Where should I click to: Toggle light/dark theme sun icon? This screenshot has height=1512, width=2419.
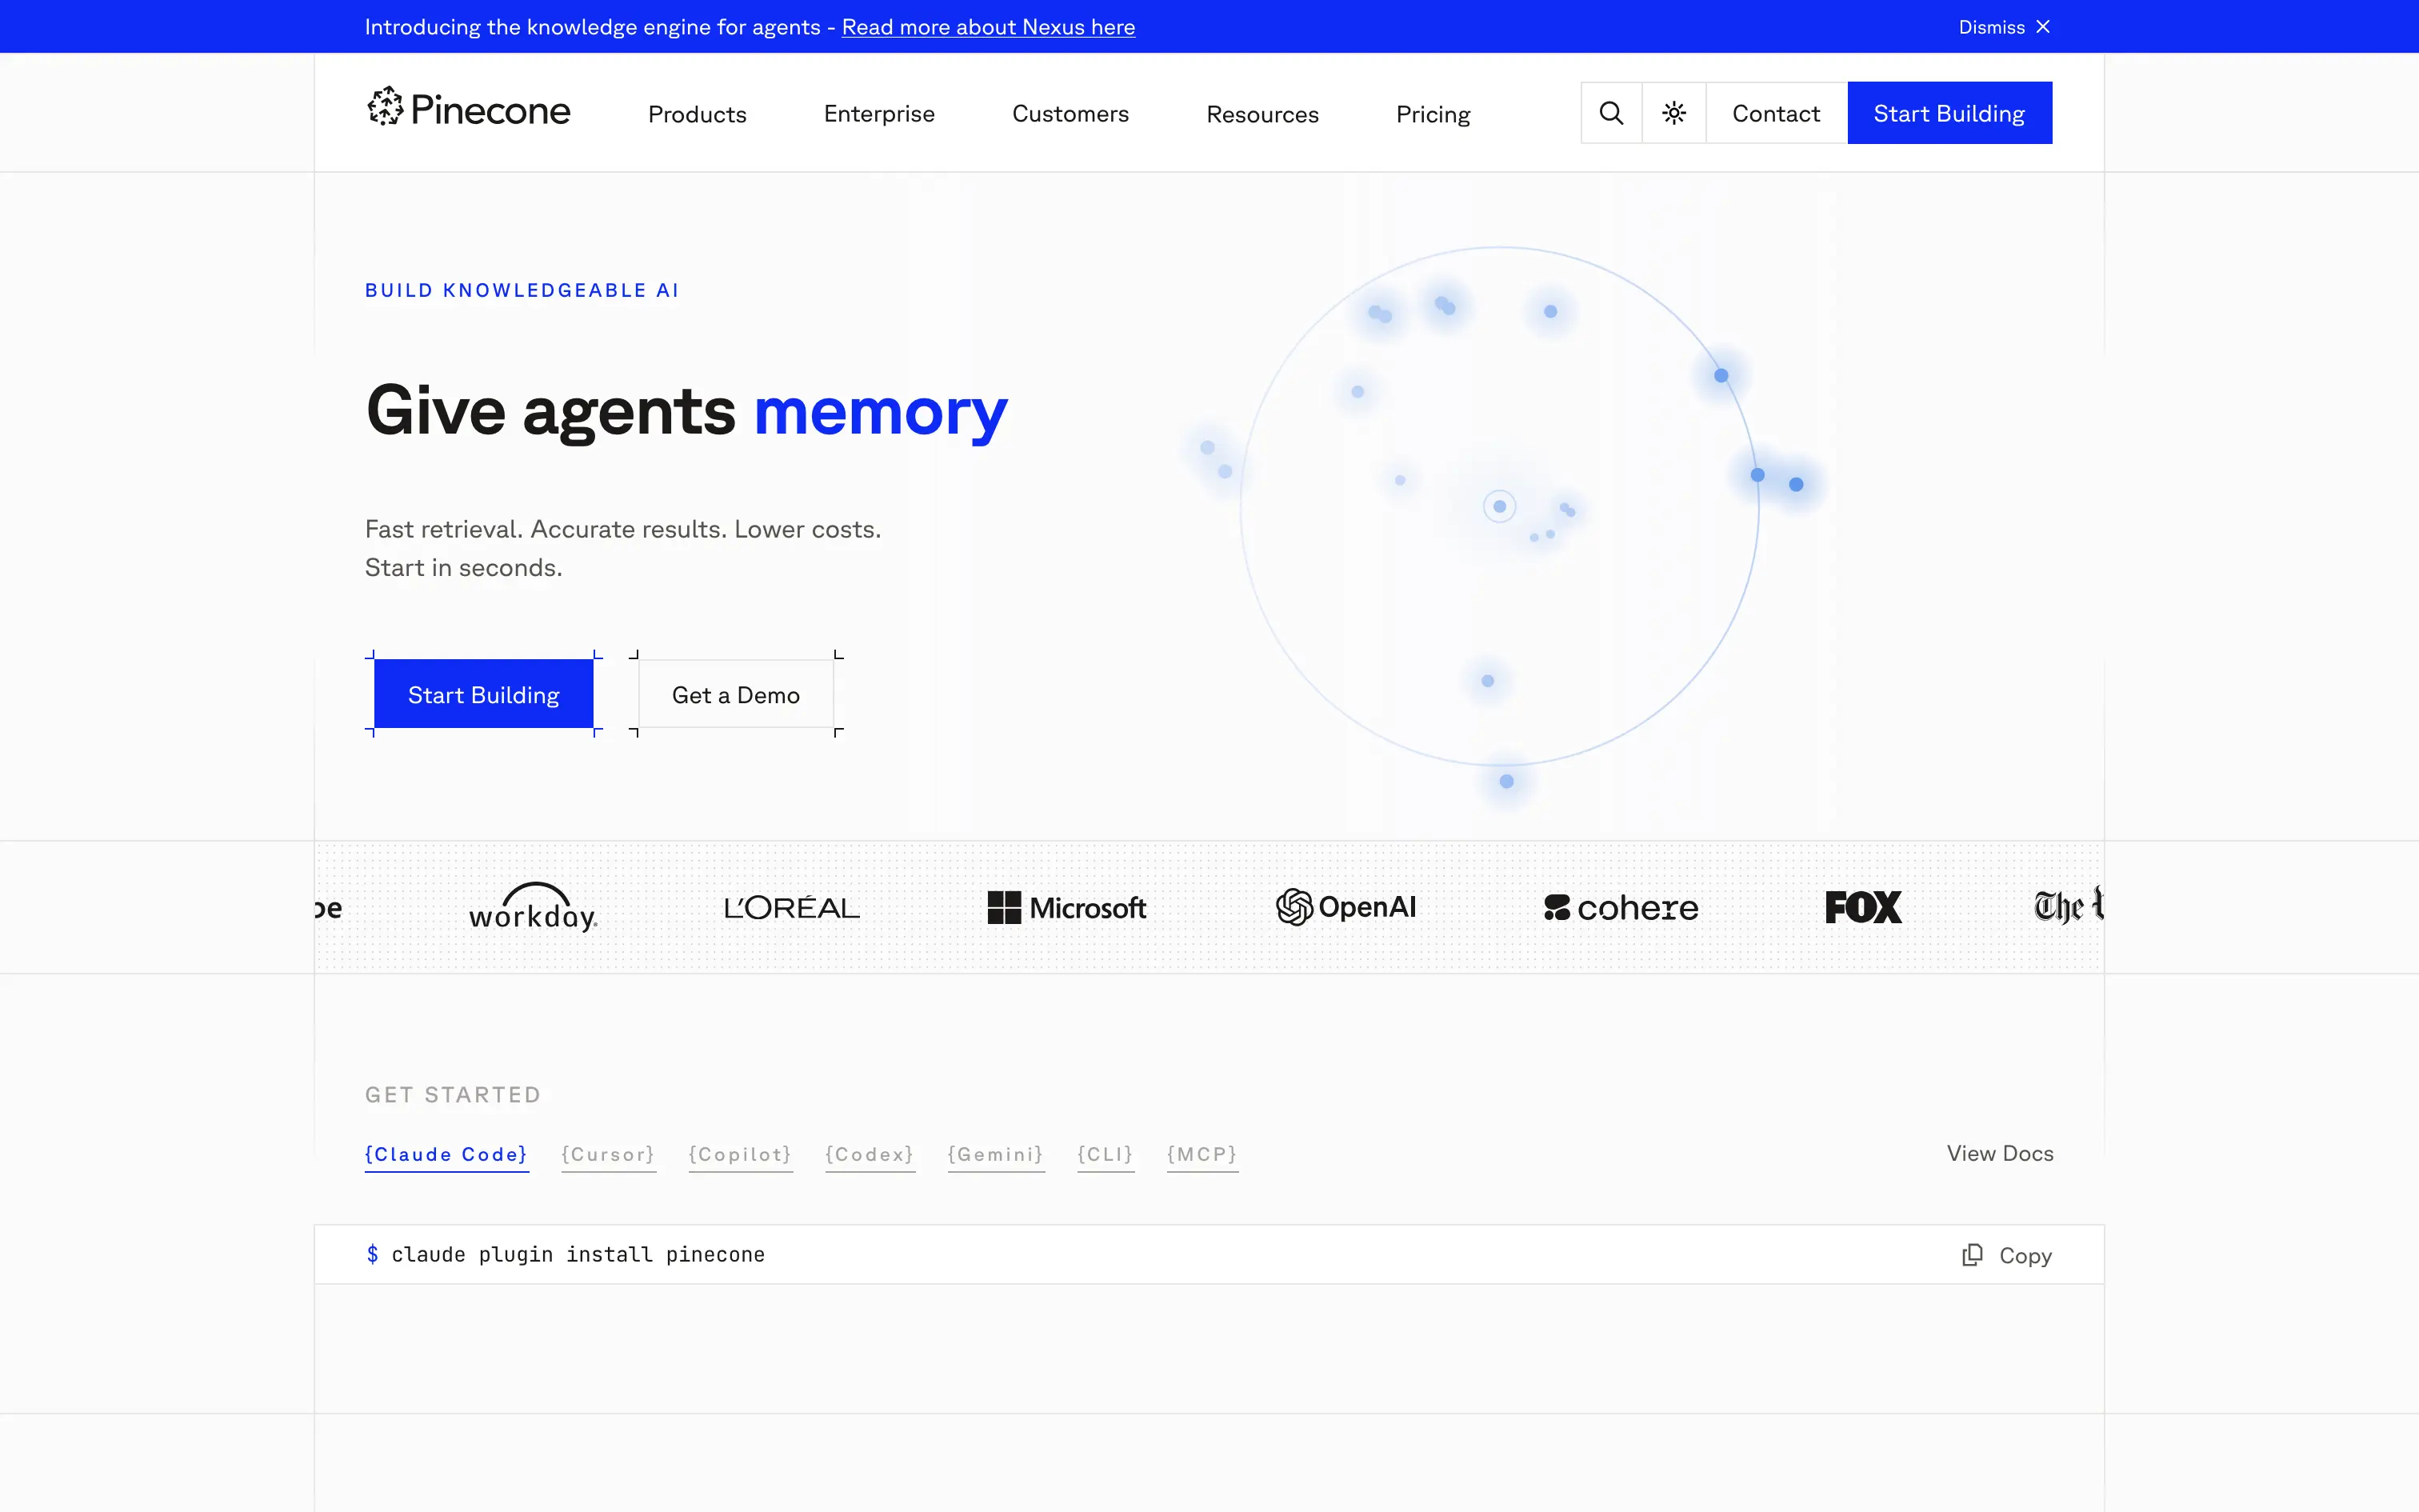(x=1674, y=113)
